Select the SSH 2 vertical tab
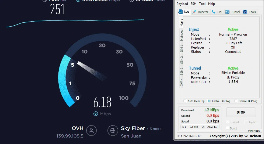Viewport: 265px width, 144px height. point(181,60)
